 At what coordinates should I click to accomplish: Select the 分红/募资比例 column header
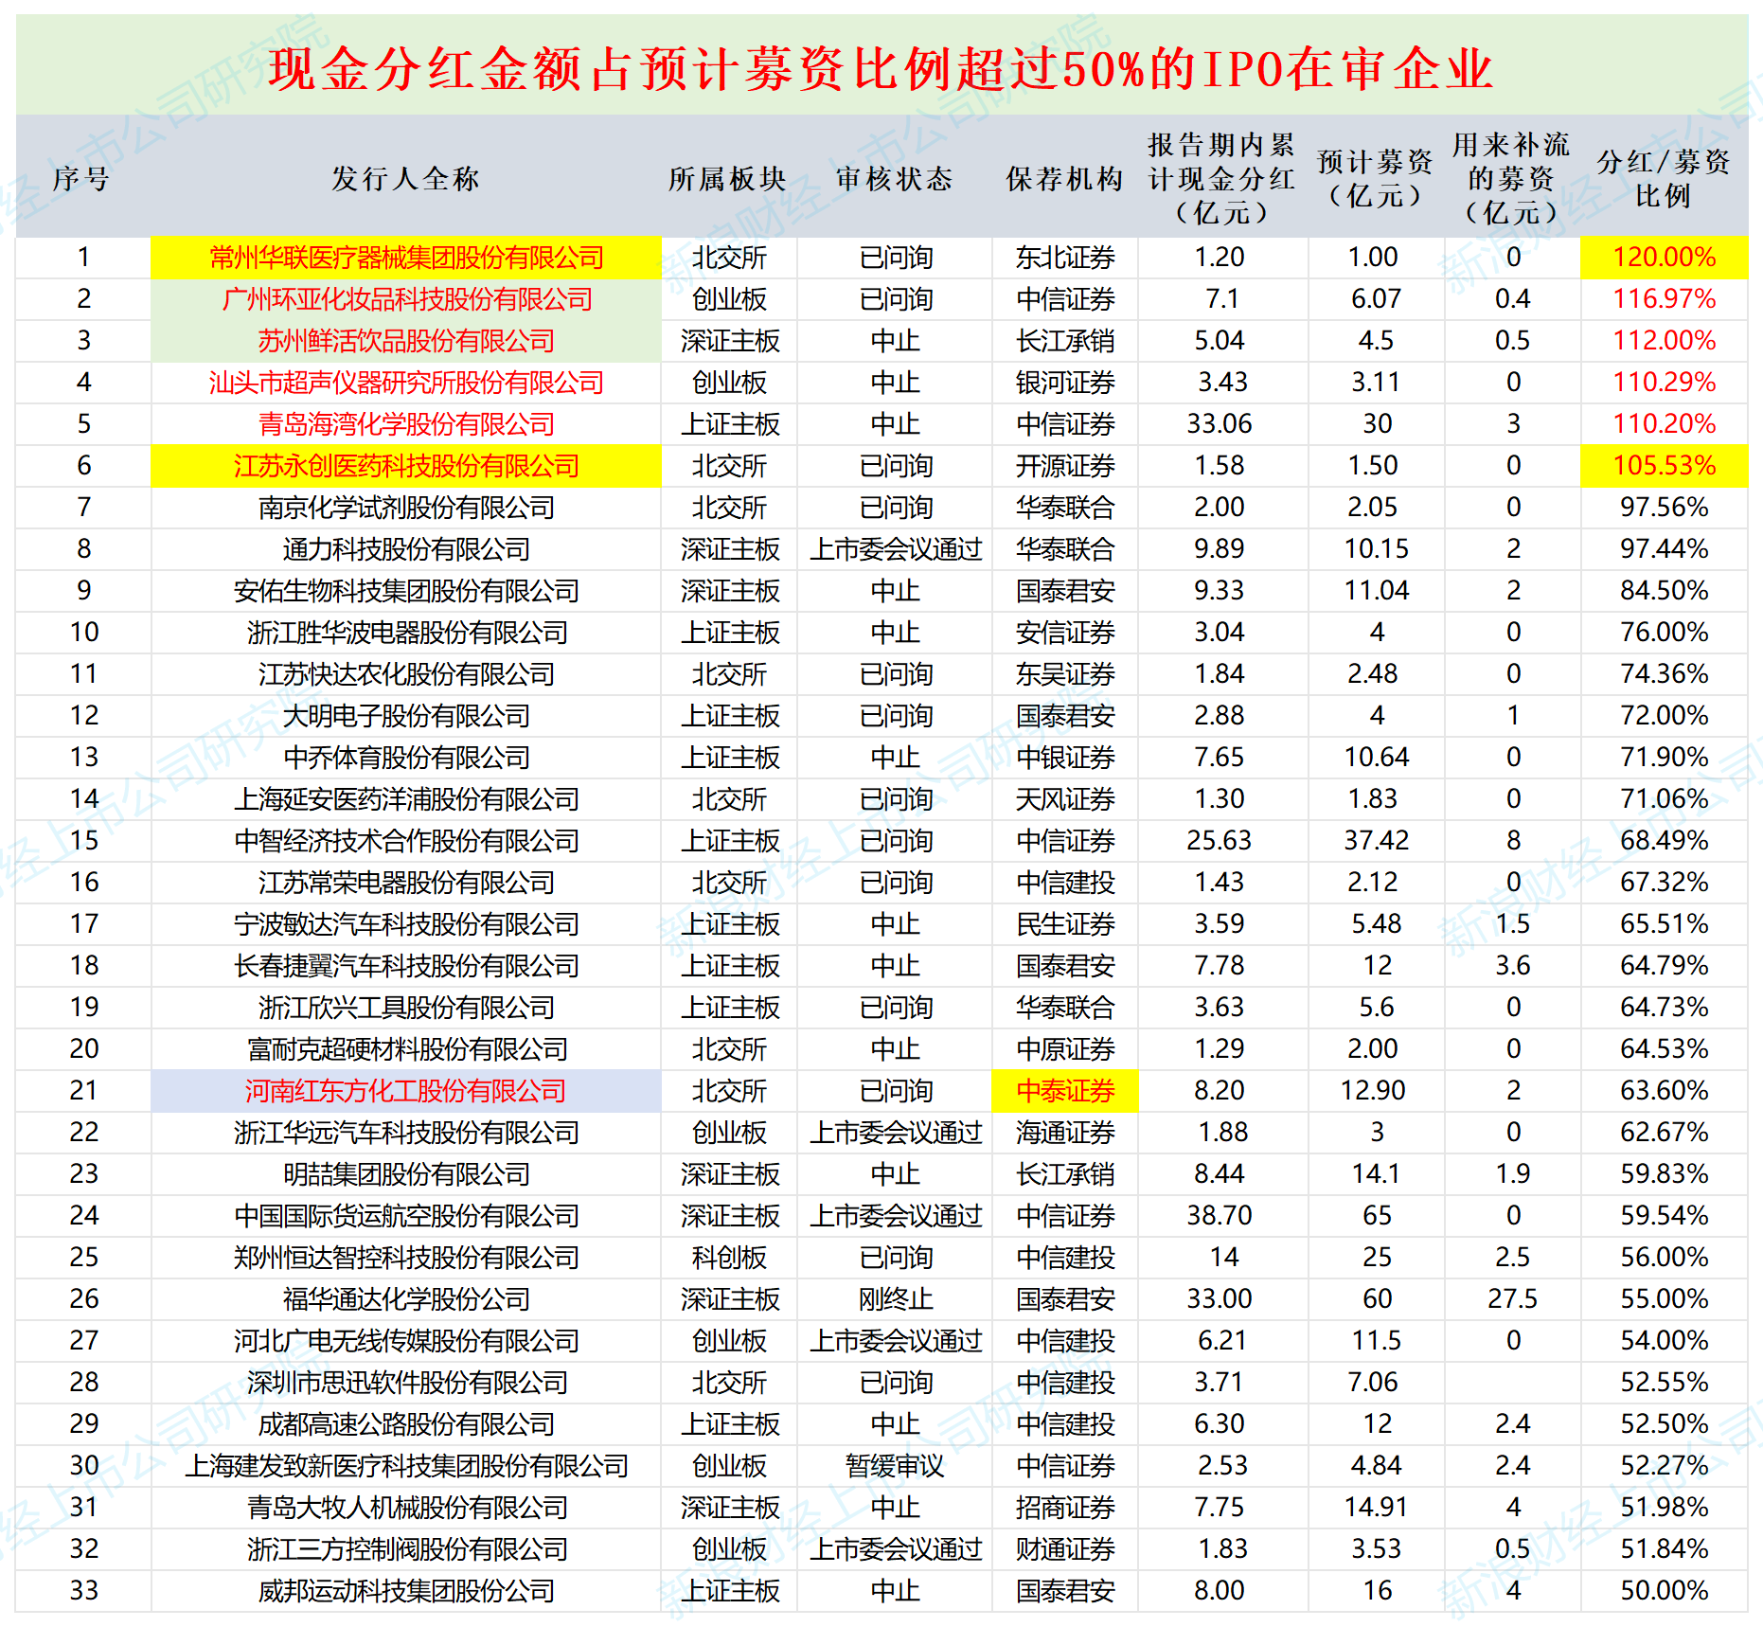tap(1664, 179)
